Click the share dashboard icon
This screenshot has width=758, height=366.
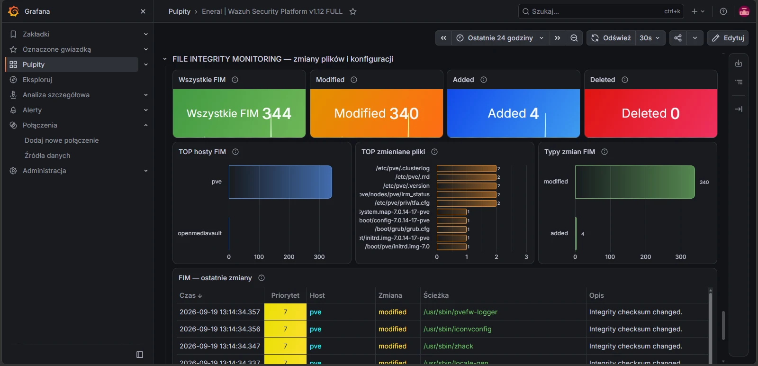[678, 38]
